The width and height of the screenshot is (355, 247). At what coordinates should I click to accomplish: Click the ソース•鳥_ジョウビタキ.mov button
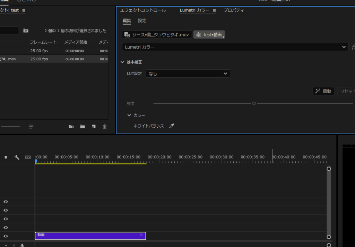(x=157, y=35)
